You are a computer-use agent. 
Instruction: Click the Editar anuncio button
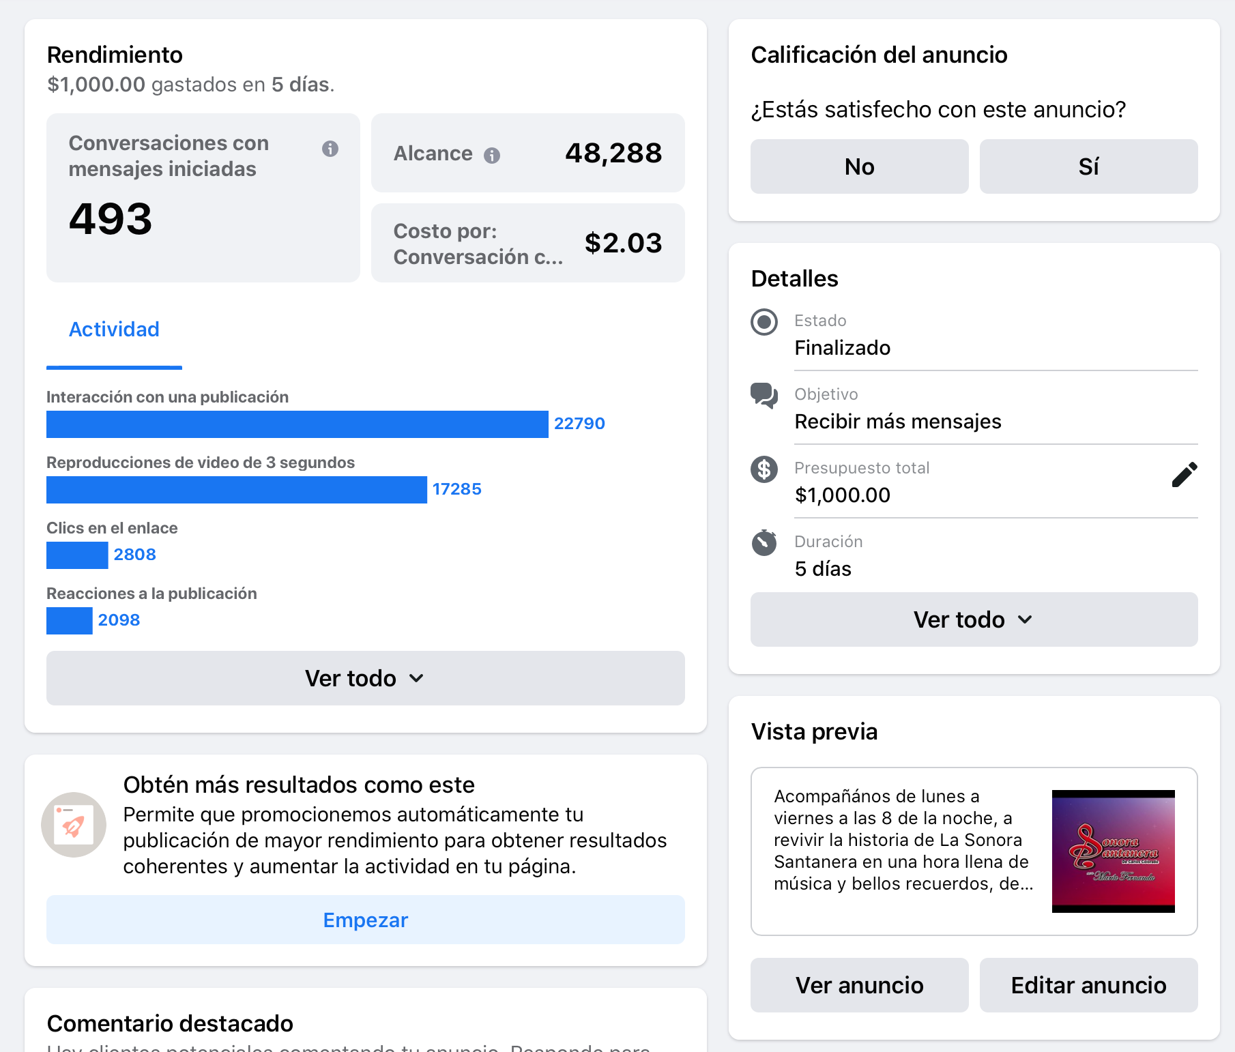(1089, 985)
